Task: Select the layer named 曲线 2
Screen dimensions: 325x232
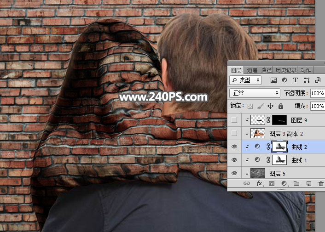Action: click(299, 147)
